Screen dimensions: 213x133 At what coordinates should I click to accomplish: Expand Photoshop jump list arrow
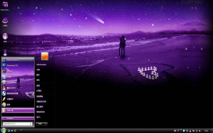(x=32, y=65)
